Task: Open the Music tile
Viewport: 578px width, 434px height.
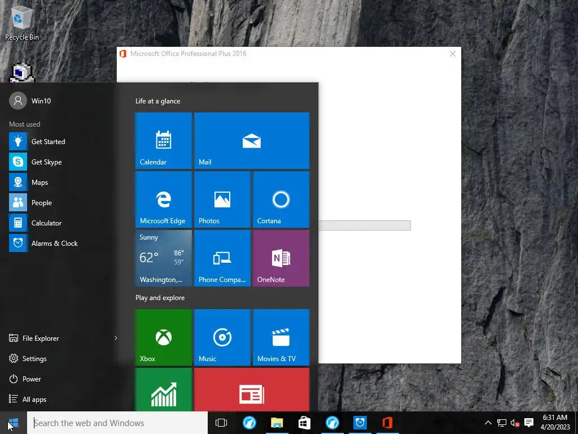Action: (x=222, y=337)
